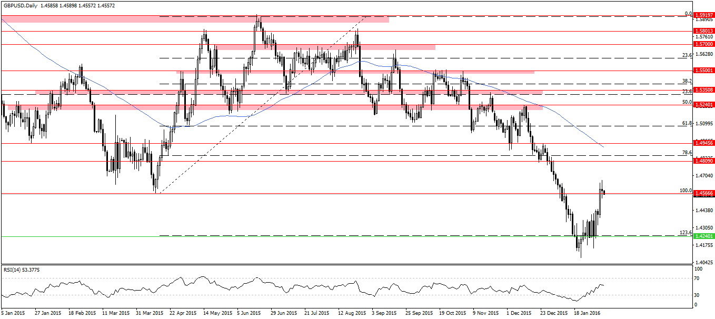This screenshot has height=319, width=715.
Task: Click the Fibonacci 78.6 level label
Action: click(687, 153)
